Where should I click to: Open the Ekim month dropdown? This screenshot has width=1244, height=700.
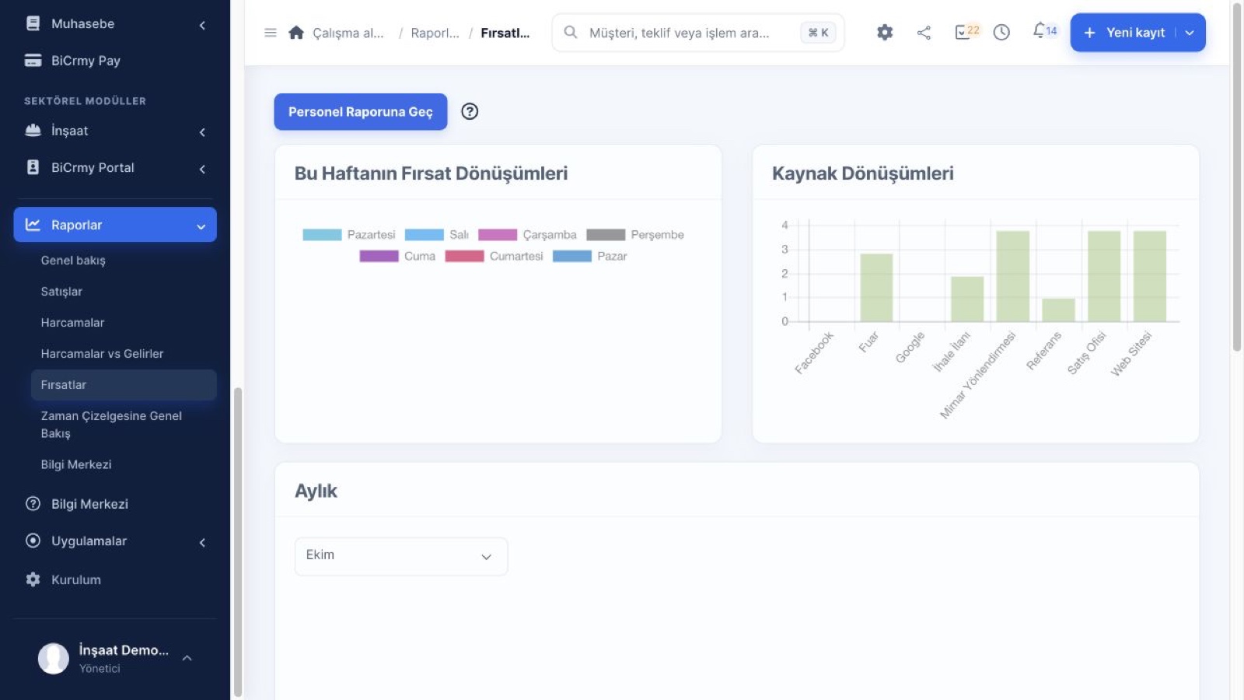401,556
